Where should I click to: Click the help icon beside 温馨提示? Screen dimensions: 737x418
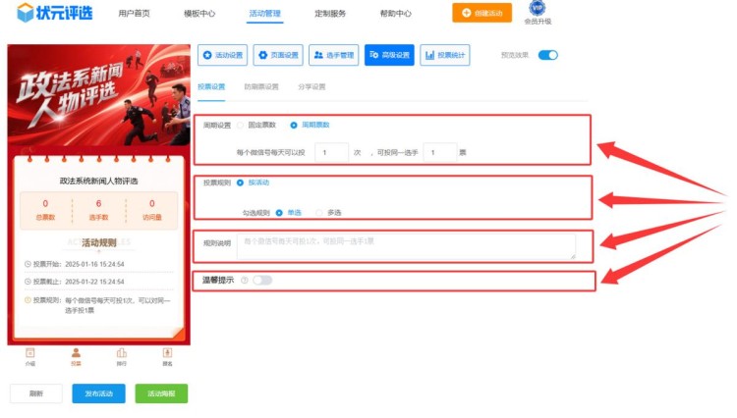[x=244, y=281]
